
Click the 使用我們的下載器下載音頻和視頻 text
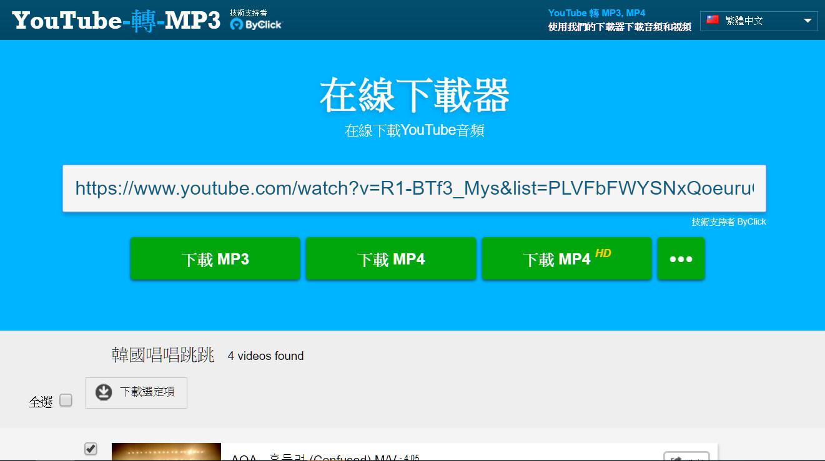coord(620,27)
